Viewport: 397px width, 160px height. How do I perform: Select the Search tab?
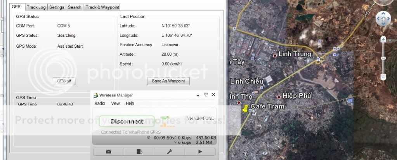point(75,7)
